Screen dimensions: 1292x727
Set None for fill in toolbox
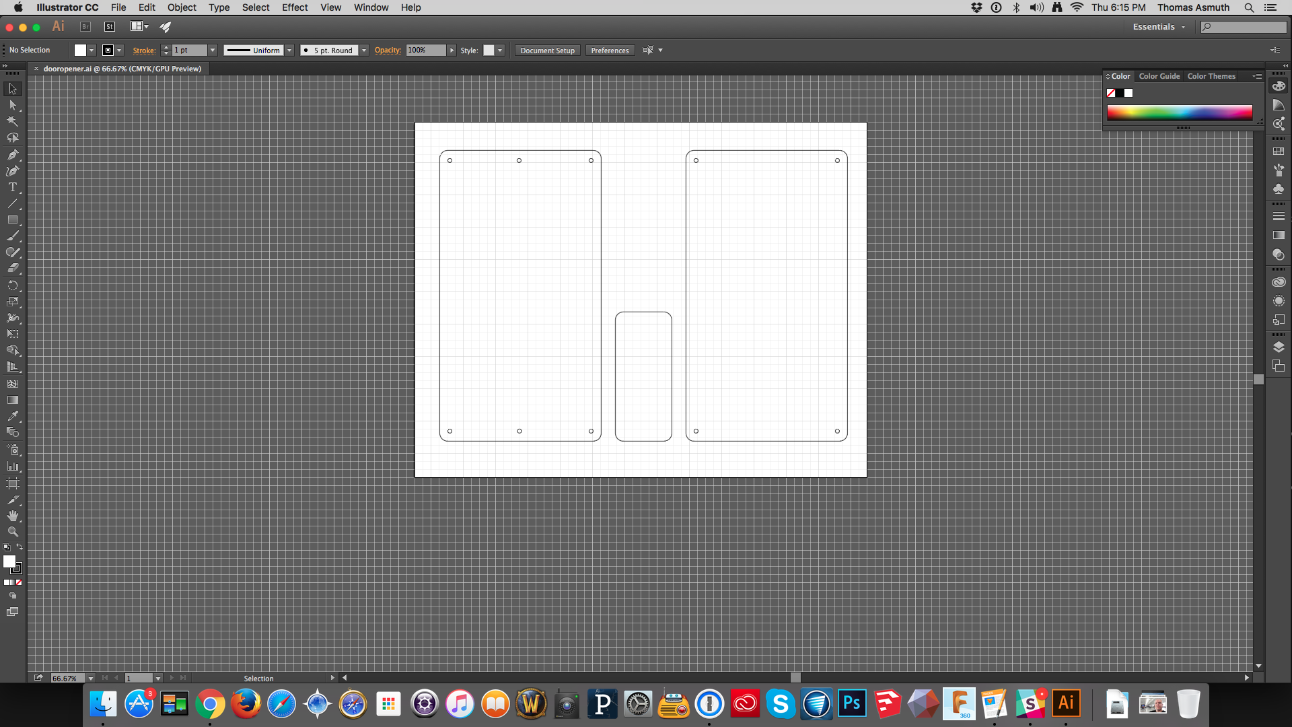click(x=19, y=582)
